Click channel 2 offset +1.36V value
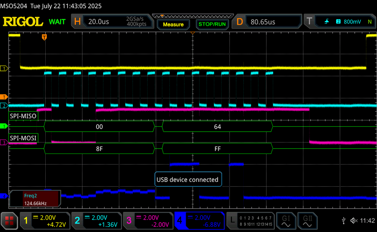377x232 pixels. click(108, 224)
